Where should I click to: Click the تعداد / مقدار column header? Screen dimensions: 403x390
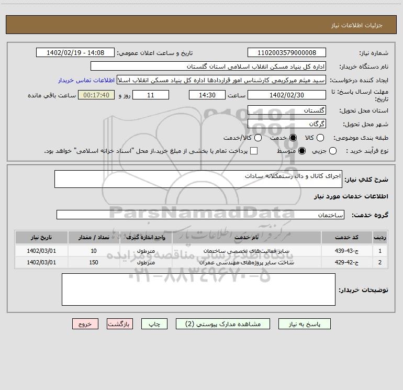[94, 237]
